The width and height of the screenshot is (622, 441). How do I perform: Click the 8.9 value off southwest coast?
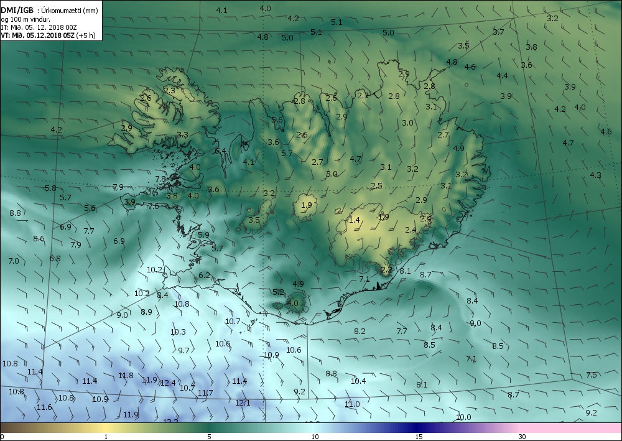(146, 312)
